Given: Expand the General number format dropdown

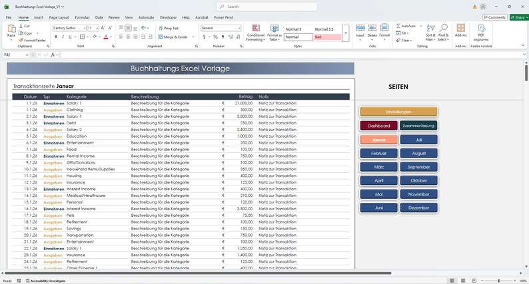Looking at the screenshot, I should (x=239, y=28).
